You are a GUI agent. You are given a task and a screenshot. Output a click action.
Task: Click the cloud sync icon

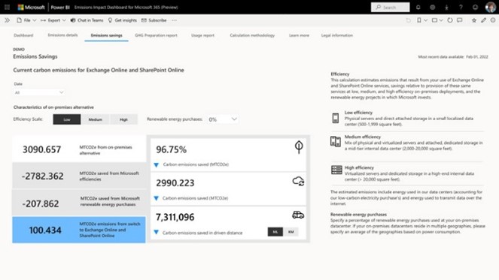click(299, 181)
